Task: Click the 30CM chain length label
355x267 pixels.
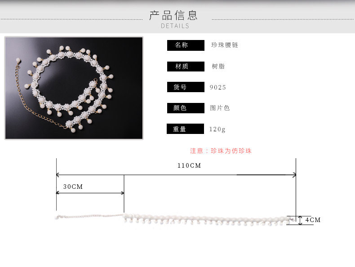Action: pos(73,187)
